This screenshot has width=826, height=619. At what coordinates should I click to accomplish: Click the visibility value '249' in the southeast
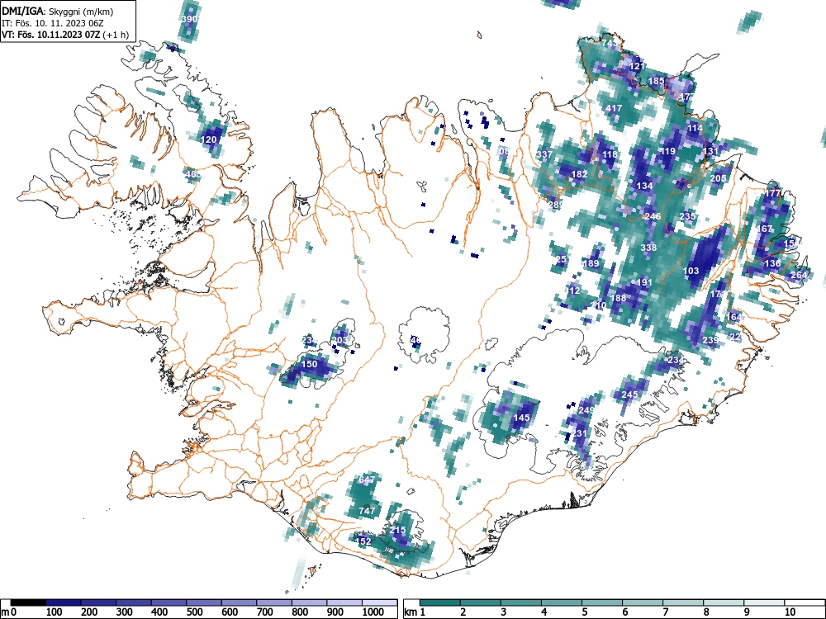click(x=586, y=410)
